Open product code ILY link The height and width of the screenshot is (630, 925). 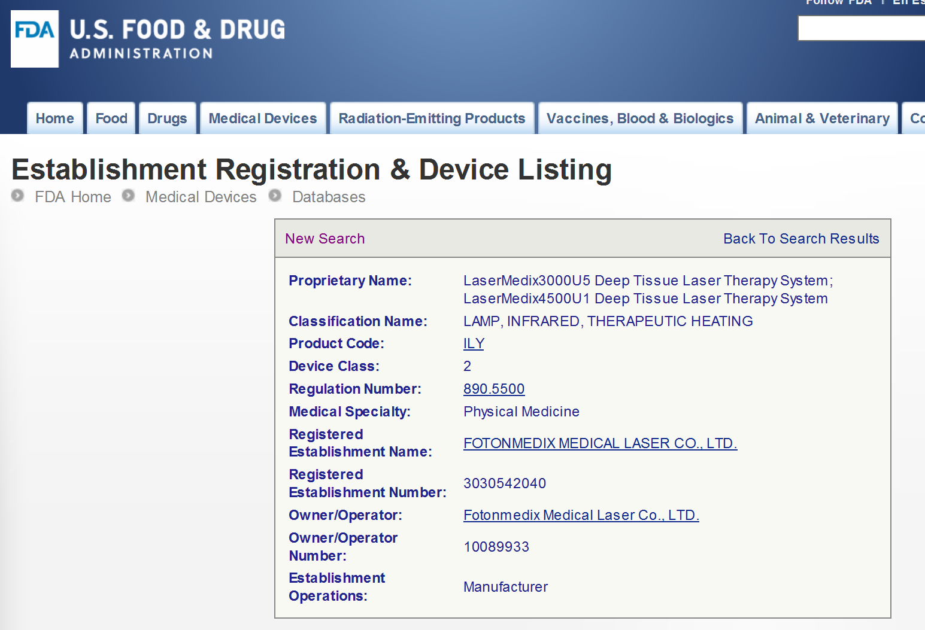coord(474,343)
